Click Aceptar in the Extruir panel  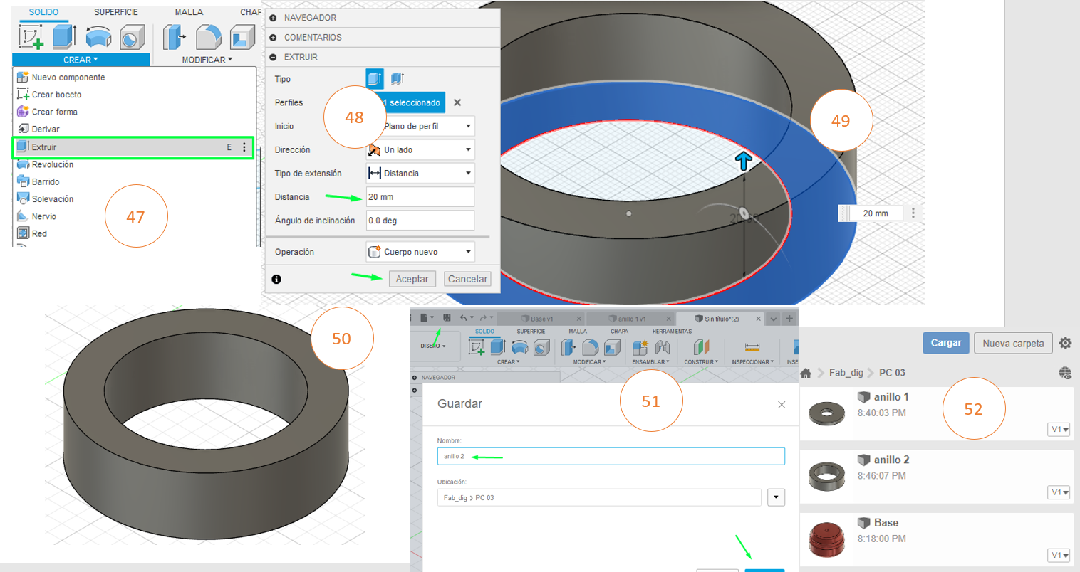pyautogui.click(x=412, y=279)
